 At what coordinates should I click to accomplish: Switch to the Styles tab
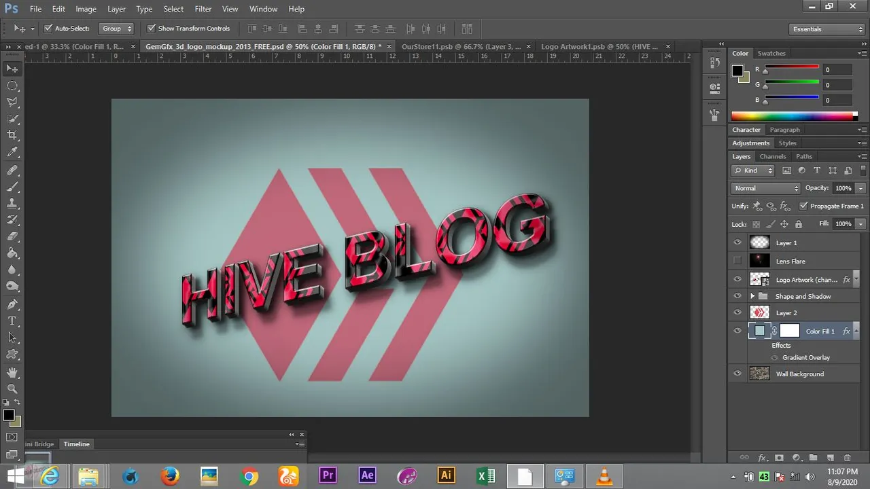pyautogui.click(x=788, y=143)
